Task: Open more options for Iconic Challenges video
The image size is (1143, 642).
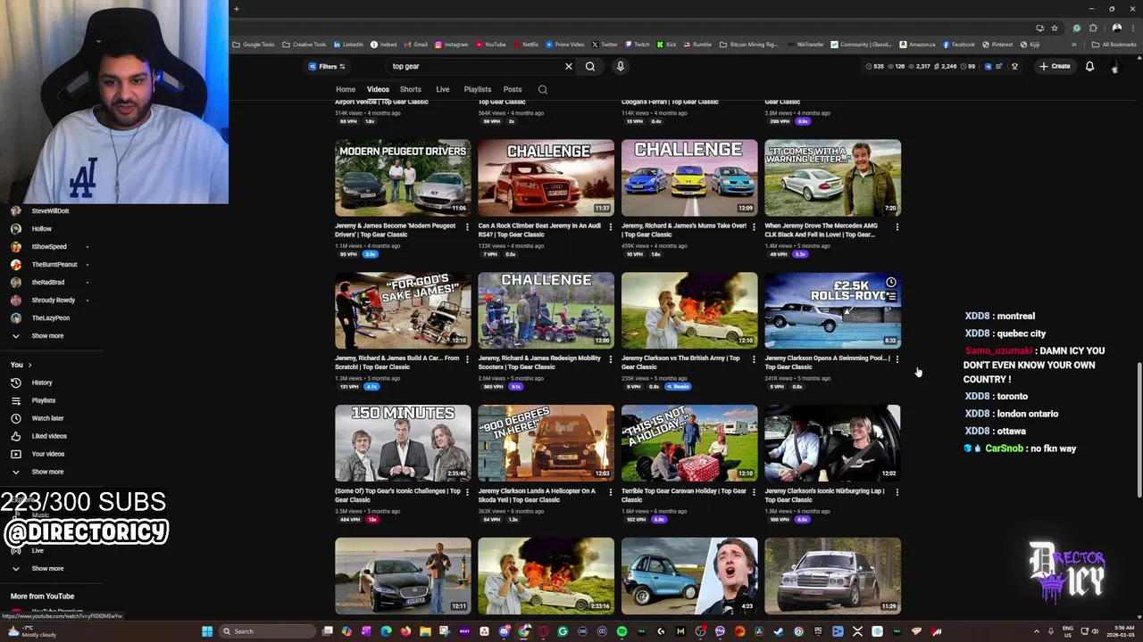Action: (x=467, y=492)
